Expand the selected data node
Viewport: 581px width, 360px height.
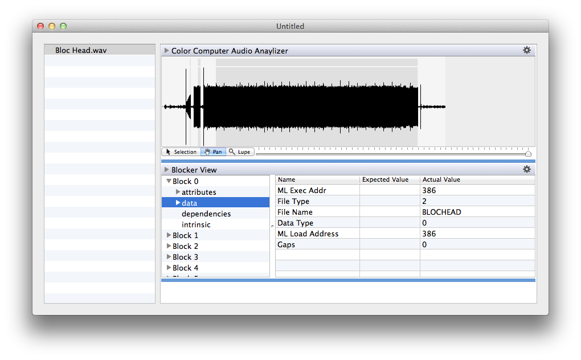(x=178, y=203)
